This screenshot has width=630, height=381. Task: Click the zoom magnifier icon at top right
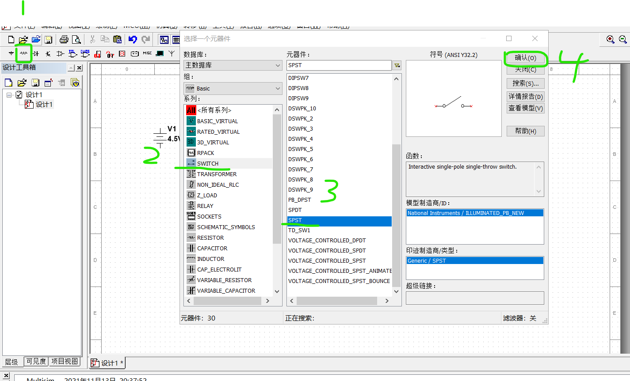coord(610,40)
